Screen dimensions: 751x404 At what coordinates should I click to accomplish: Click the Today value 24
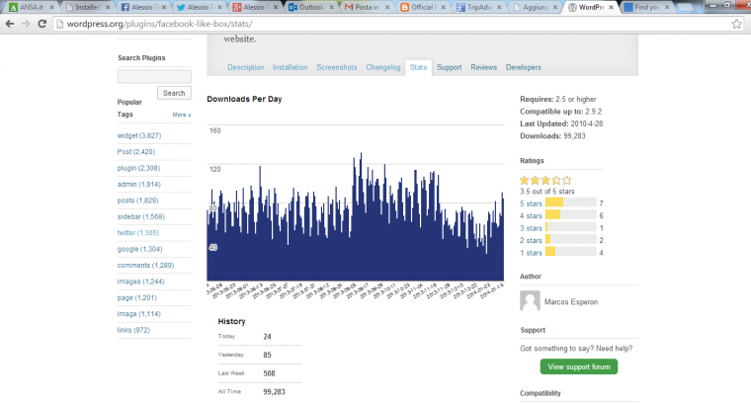(x=267, y=337)
